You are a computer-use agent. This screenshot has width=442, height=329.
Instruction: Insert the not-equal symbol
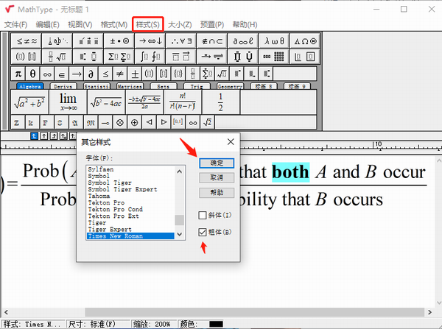(120, 74)
